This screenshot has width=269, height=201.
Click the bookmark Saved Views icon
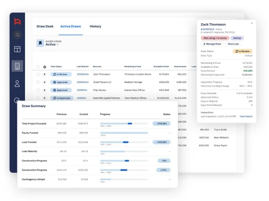[40, 43]
